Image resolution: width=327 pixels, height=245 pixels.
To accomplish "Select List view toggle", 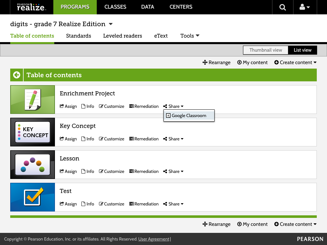I will (303, 50).
